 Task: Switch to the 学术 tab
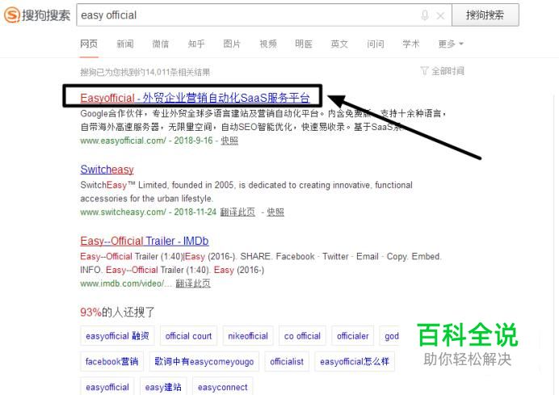(x=411, y=44)
